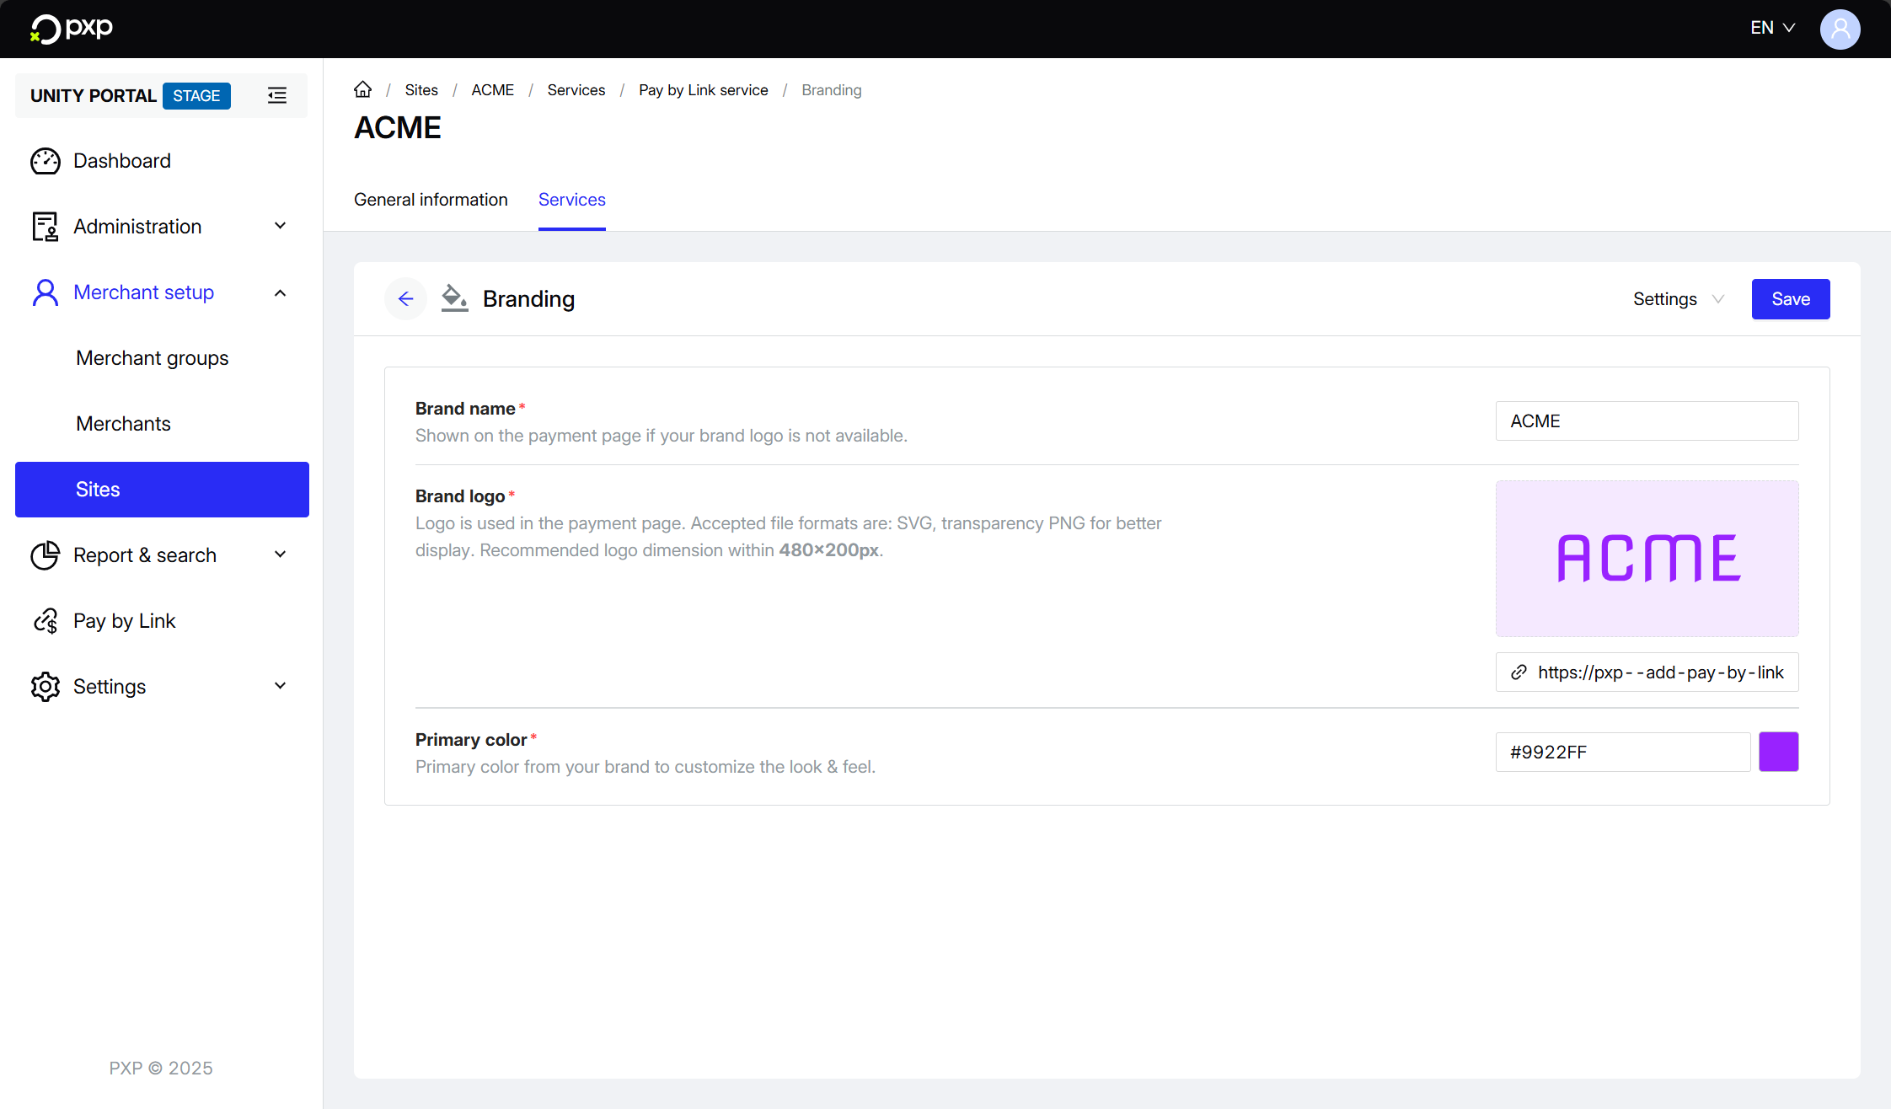Click the back arrow beside Branding

pyautogui.click(x=405, y=299)
